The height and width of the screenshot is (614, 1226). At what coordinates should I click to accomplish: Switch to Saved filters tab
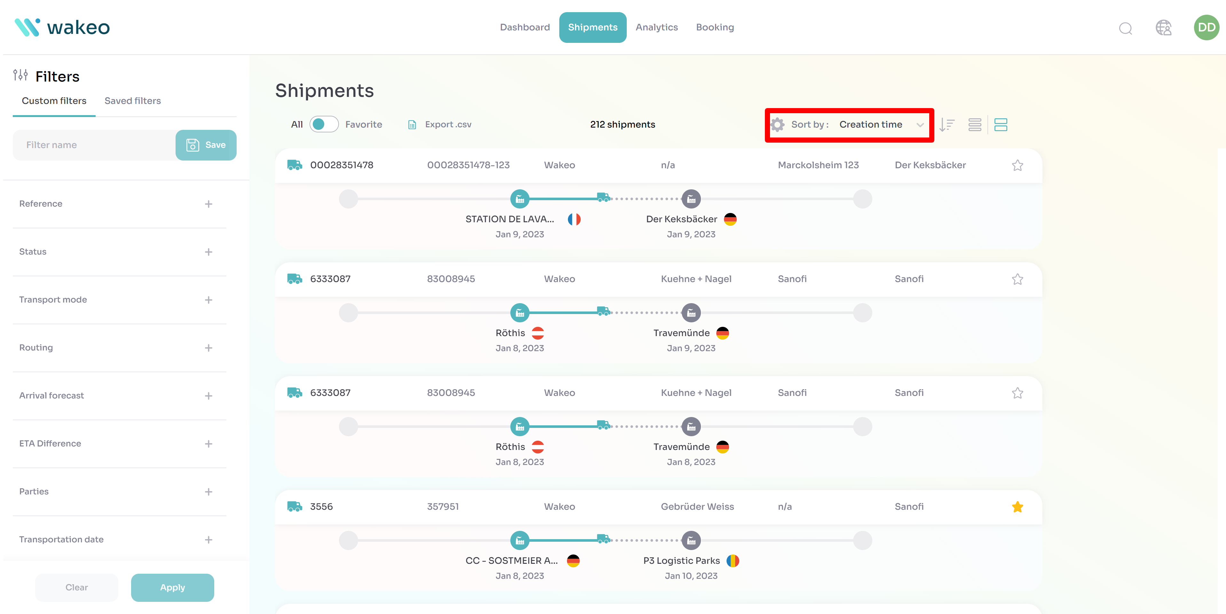pyautogui.click(x=132, y=101)
